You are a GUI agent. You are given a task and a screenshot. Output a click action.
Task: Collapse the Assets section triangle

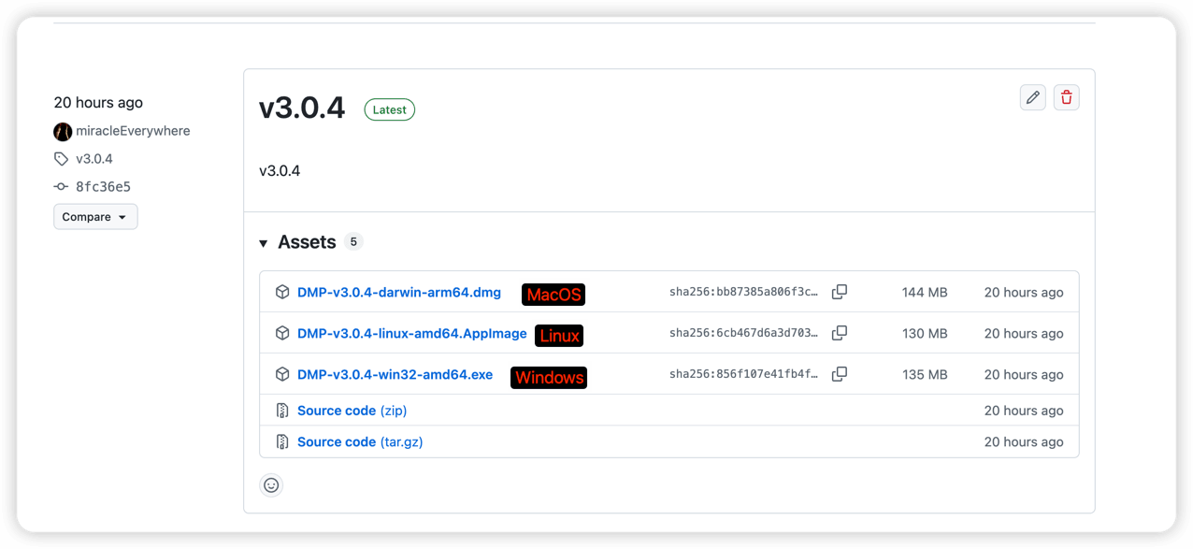point(264,243)
